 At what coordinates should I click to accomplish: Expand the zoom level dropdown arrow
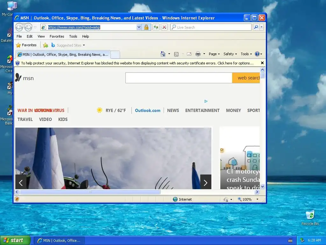coord(257,199)
